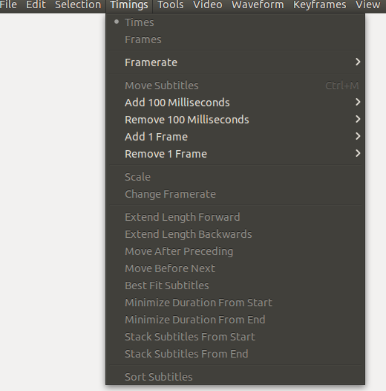Choose Move Subtitles menu entry
This screenshot has width=386, height=391.
[235, 85]
